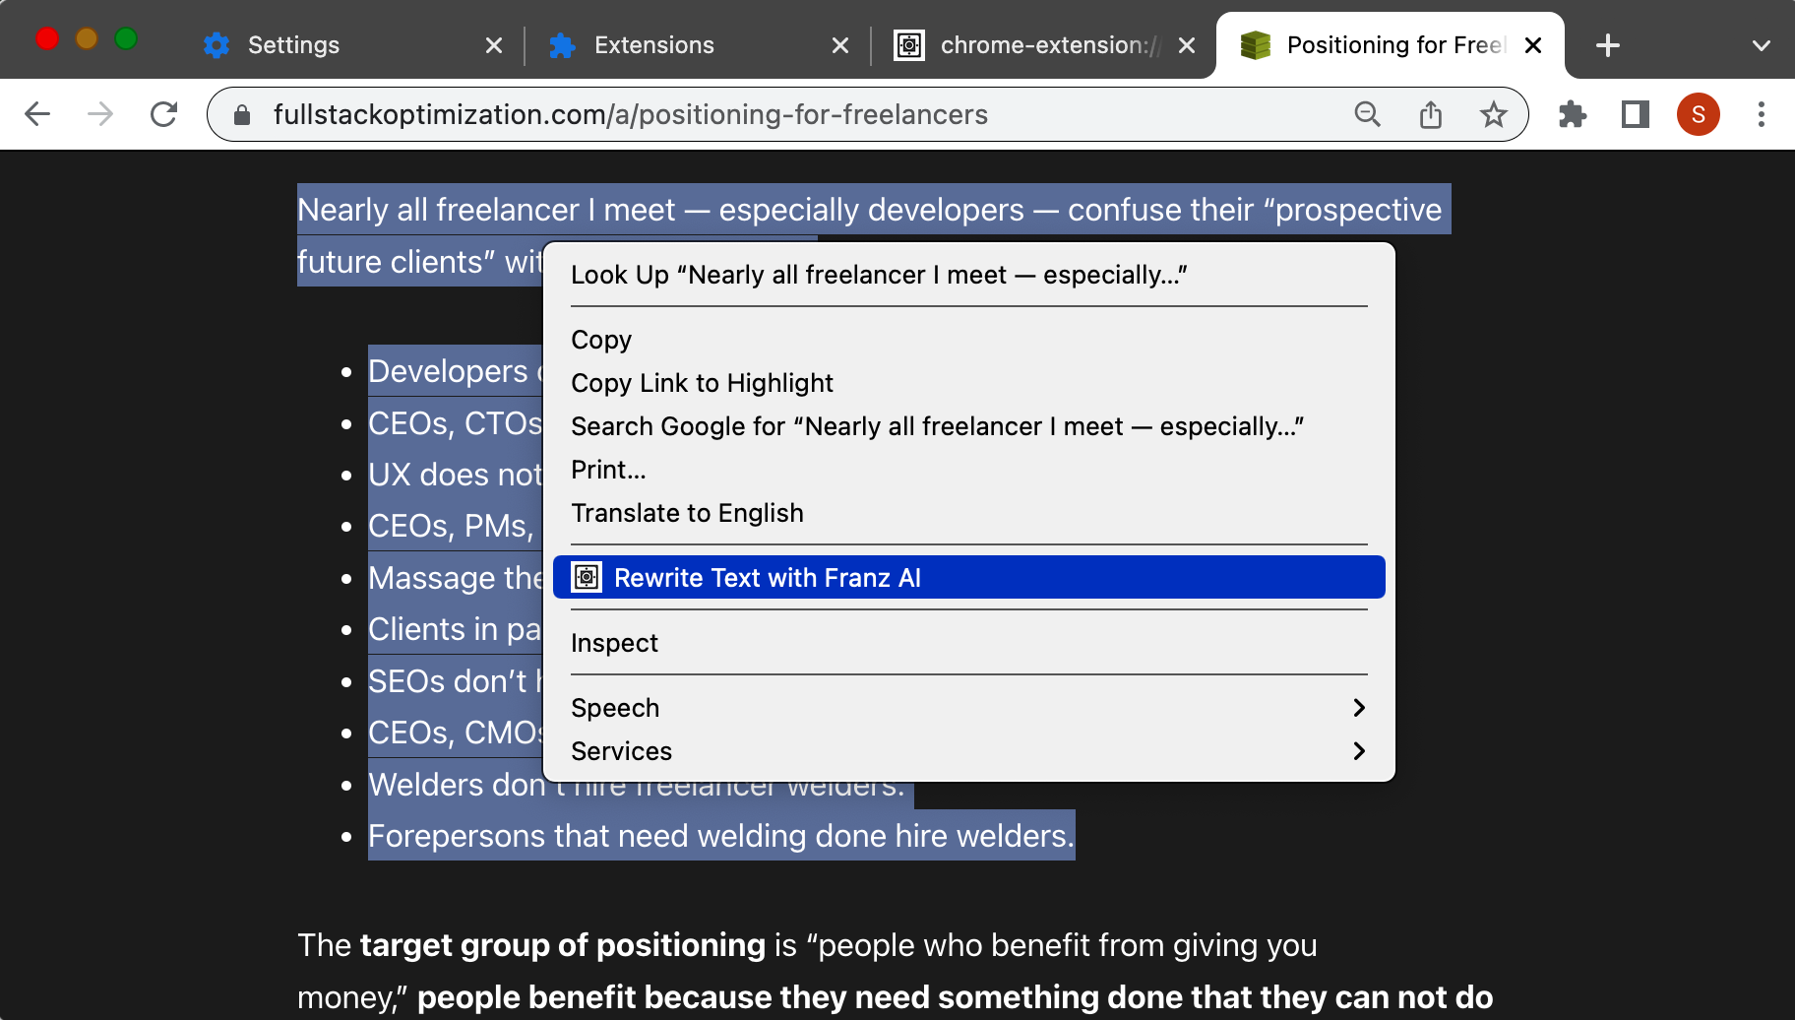Click the "Welders don't hire" bullet text

pos(637,786)
